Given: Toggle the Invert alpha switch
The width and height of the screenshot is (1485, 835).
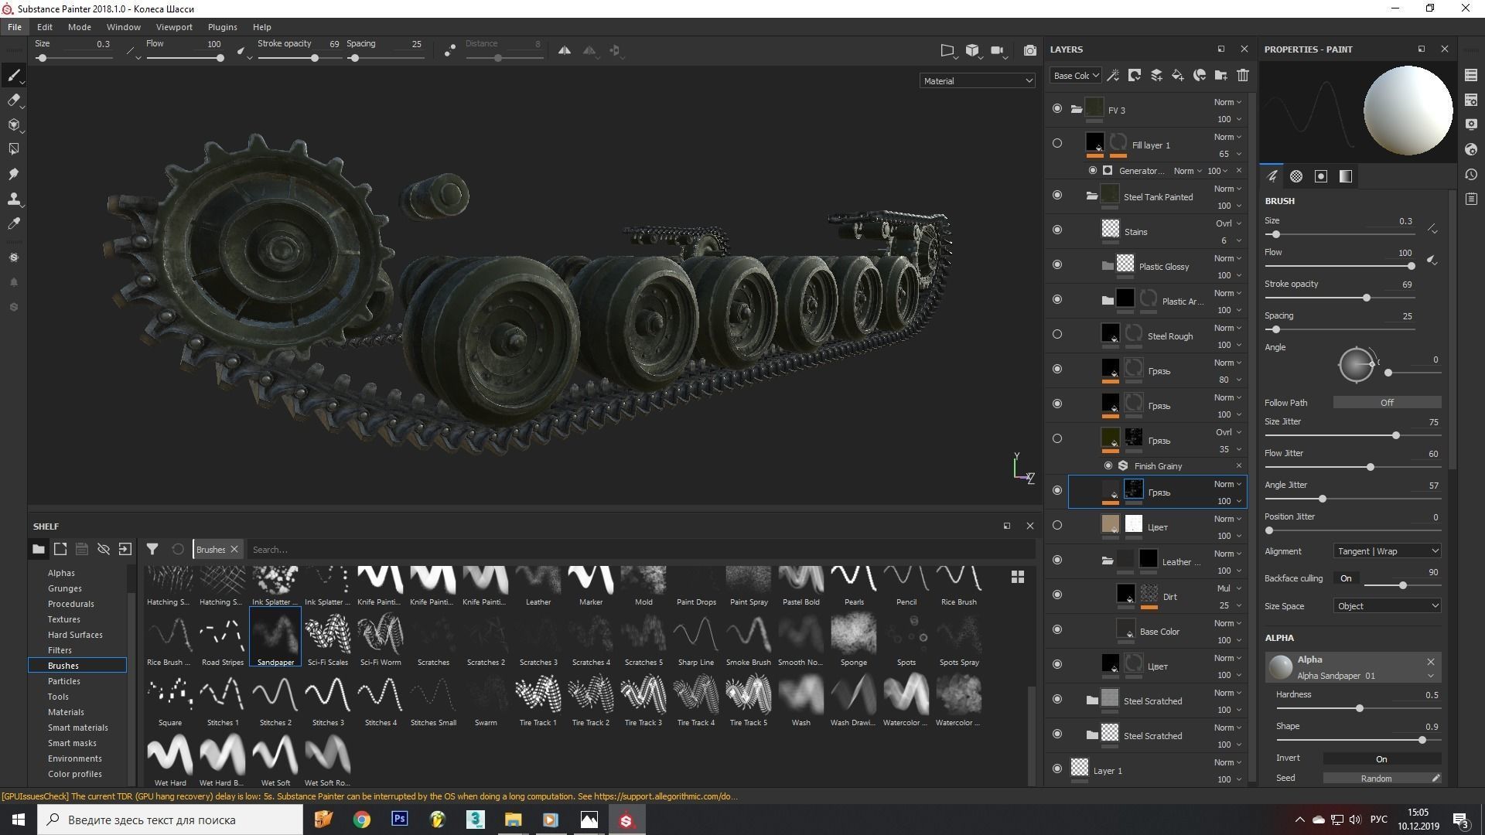Looking at the screenshot, I should [1381, 758].
